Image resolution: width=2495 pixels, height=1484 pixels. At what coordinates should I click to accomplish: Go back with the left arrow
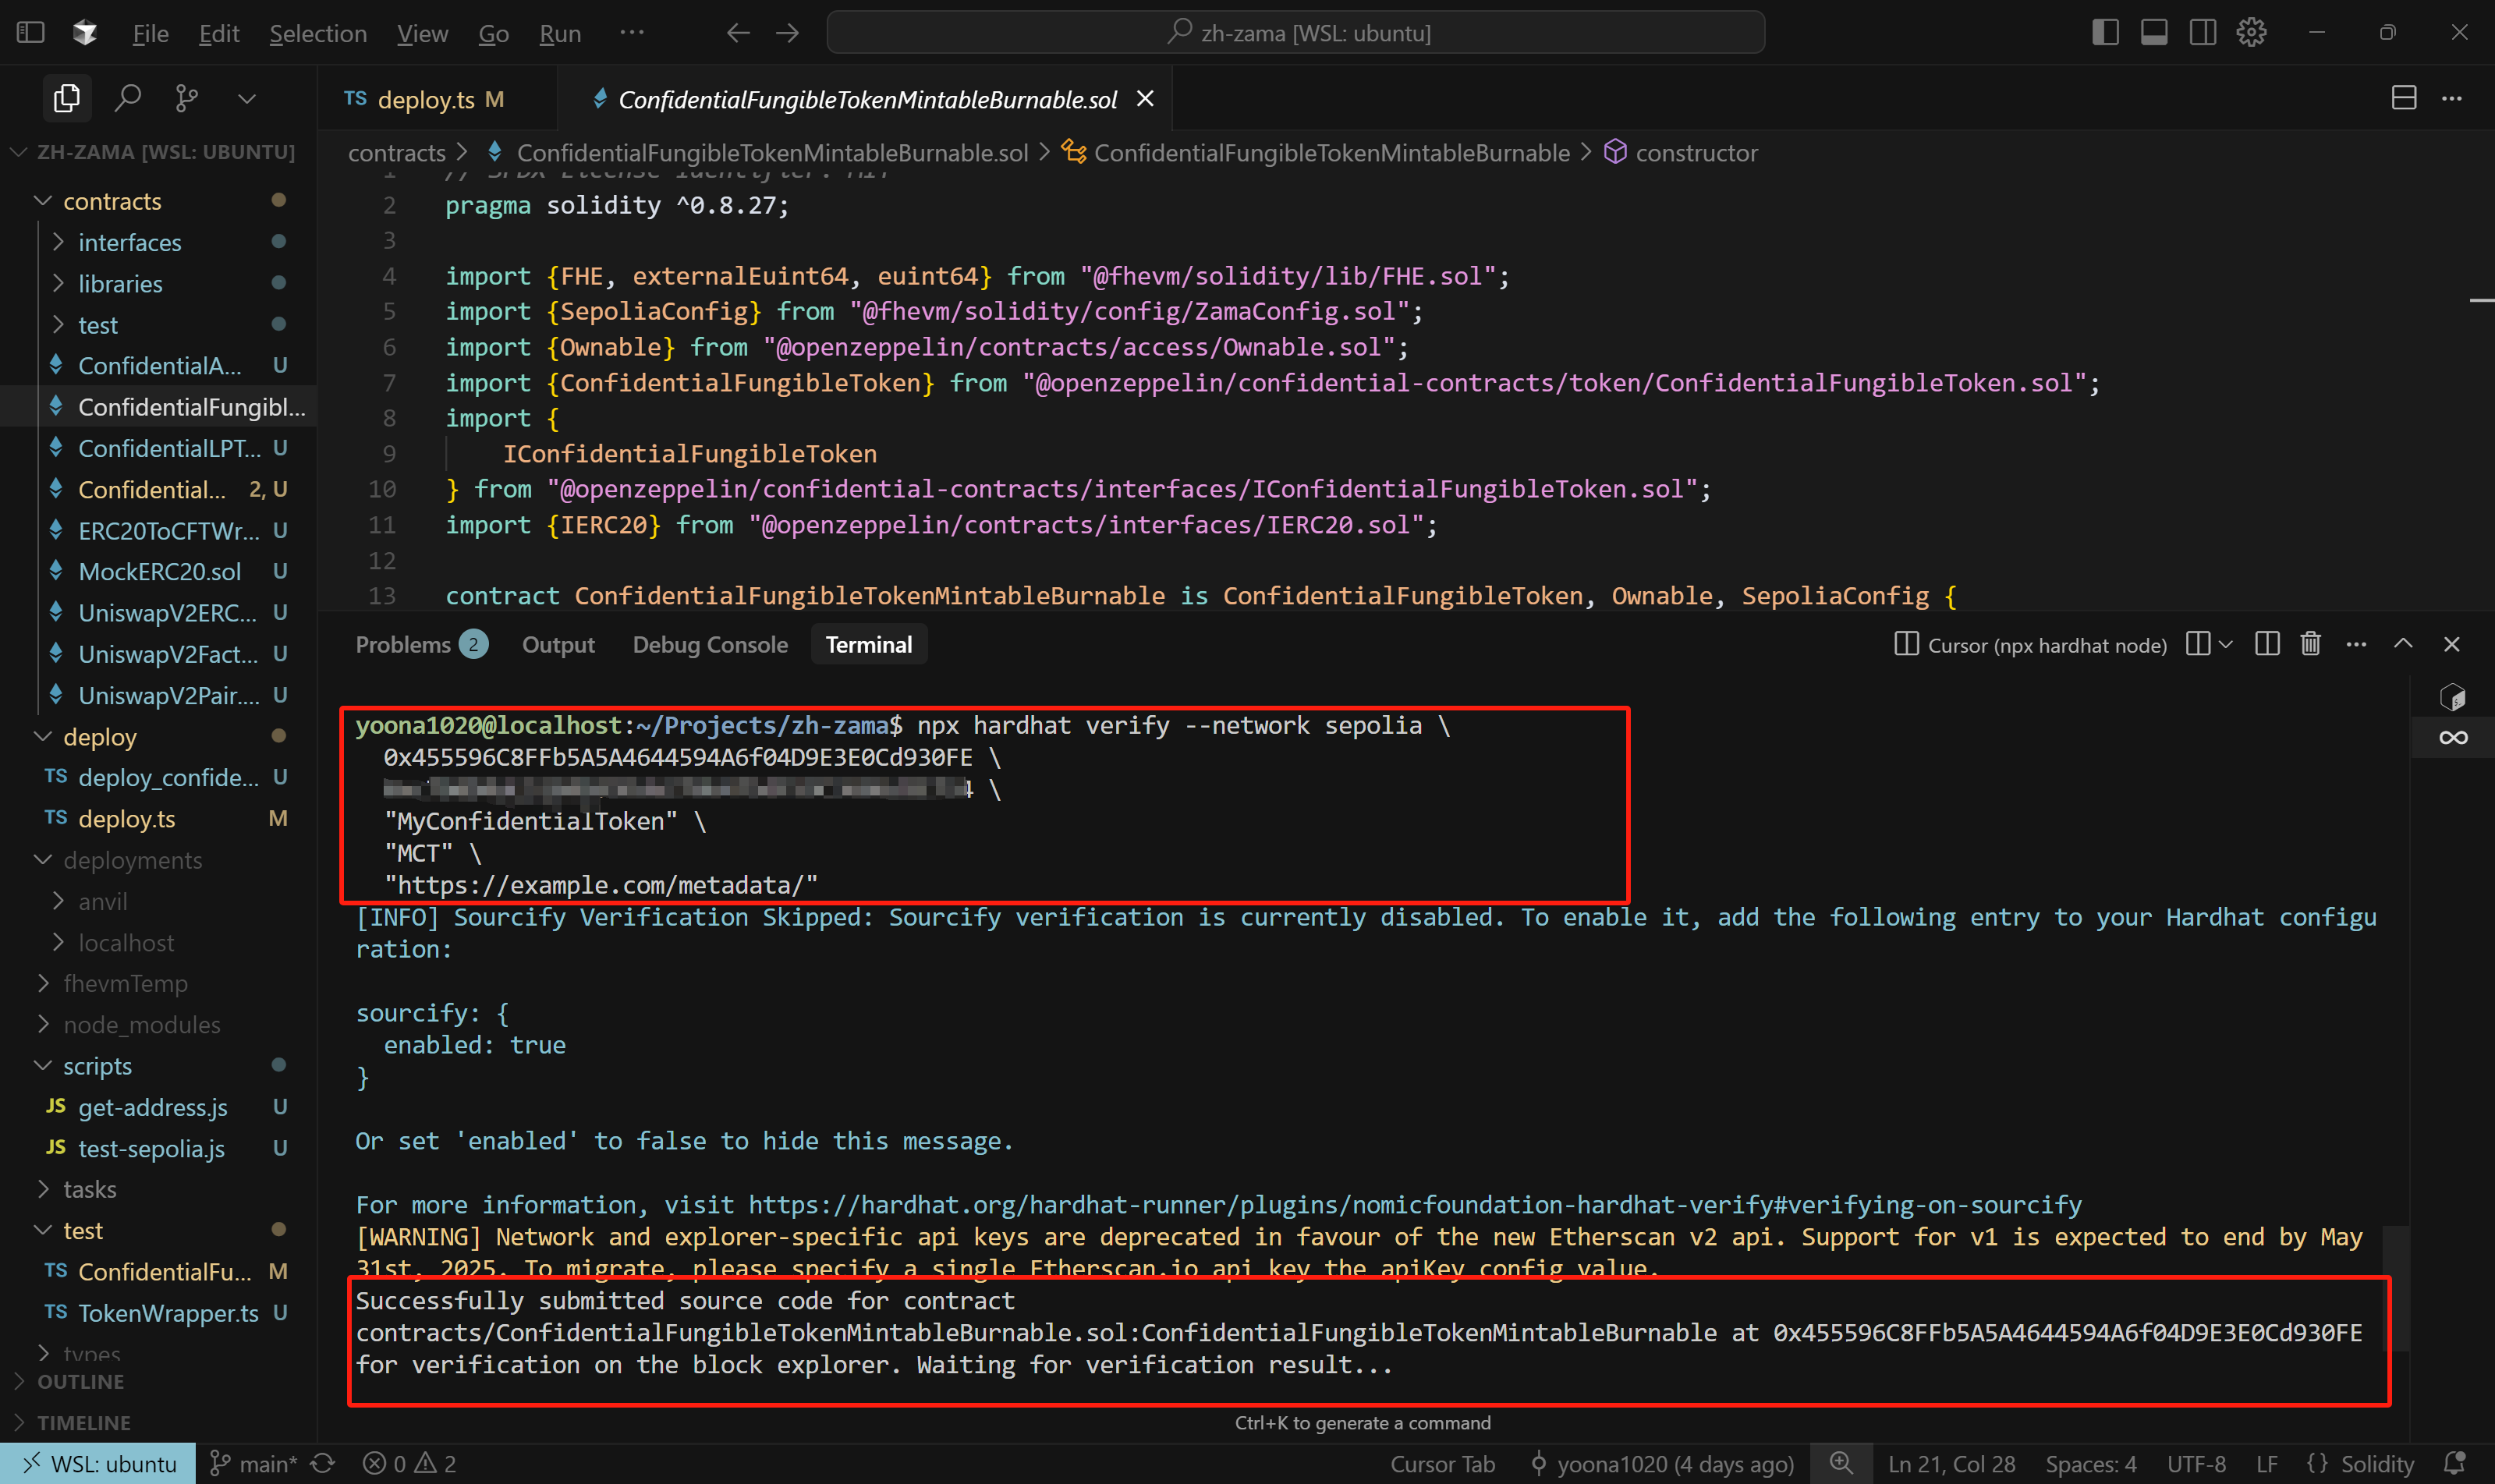pos(738,33)
